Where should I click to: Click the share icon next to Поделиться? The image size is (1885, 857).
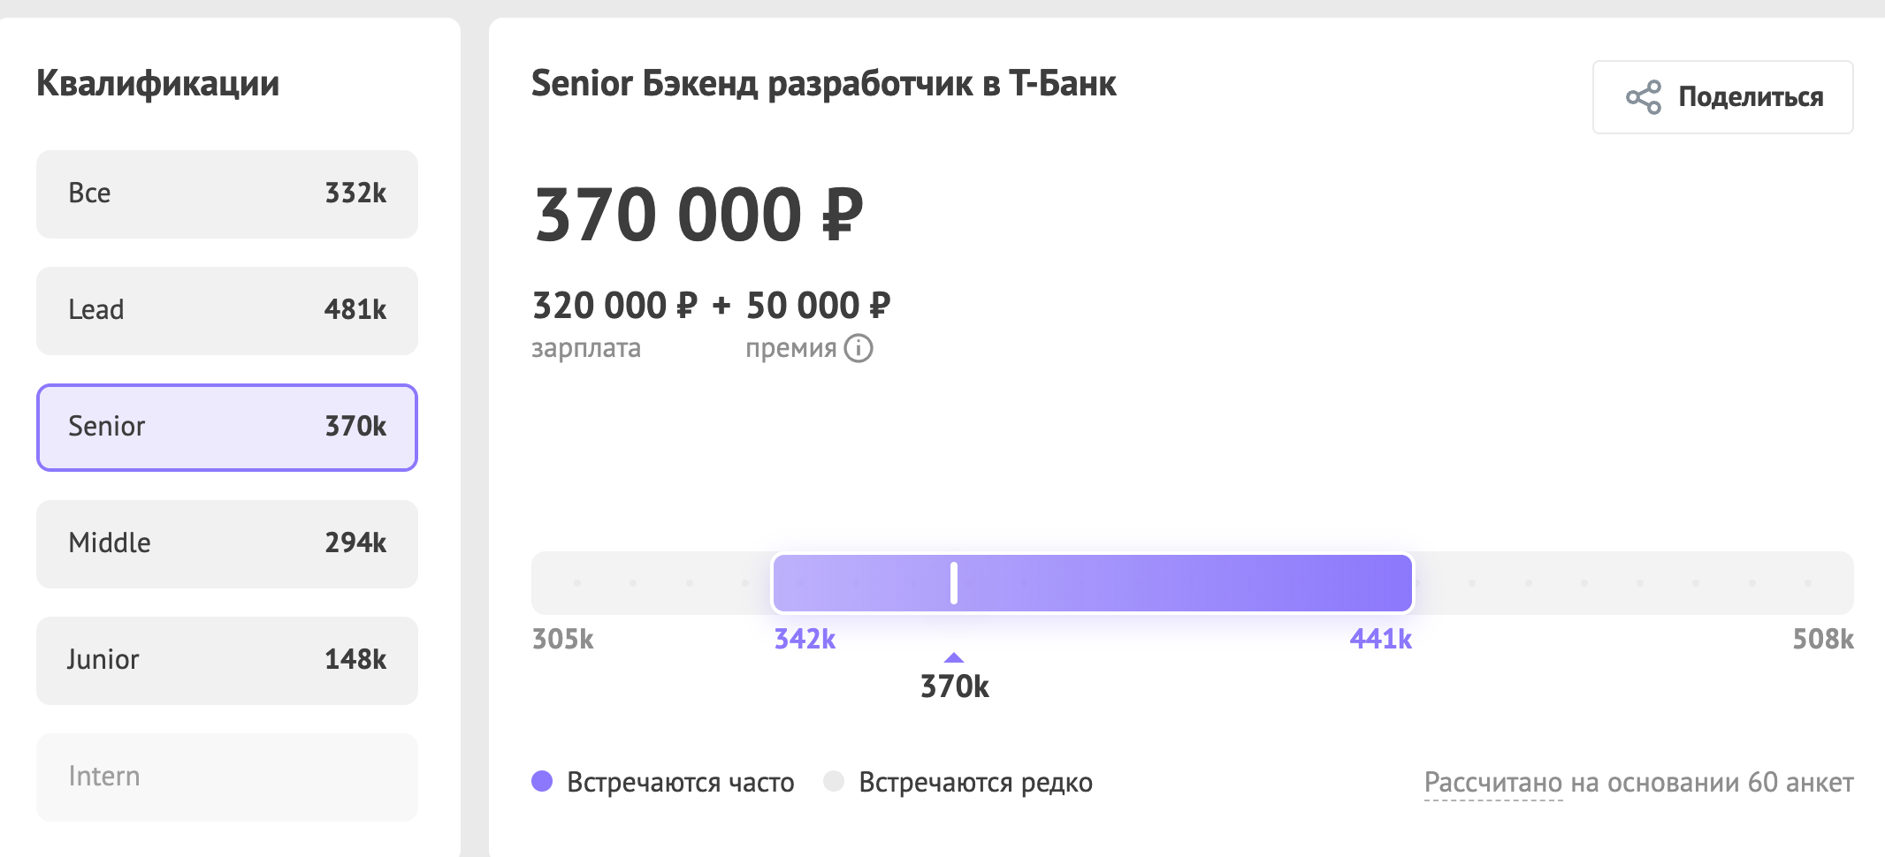click(x=1643, y=97)
